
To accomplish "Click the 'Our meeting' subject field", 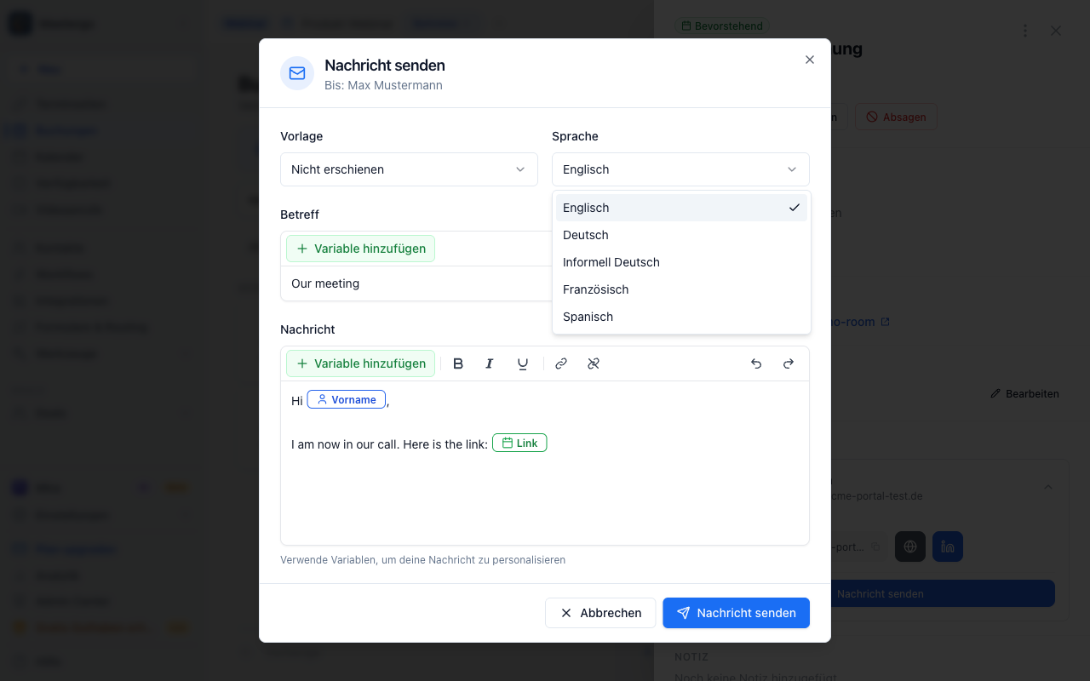I will click(x=416, y=283).
